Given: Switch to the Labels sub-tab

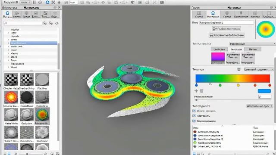Looking at the screenshot, I should click(253, 50).
